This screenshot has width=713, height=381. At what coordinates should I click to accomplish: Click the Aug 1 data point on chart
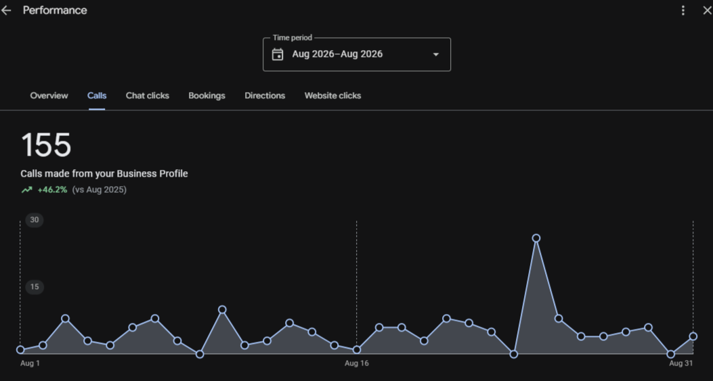coord(20,350)
